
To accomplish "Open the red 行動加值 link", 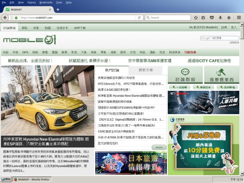I will [190, 52].
